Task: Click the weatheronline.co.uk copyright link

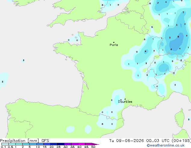Action: [x=166, y=145]
